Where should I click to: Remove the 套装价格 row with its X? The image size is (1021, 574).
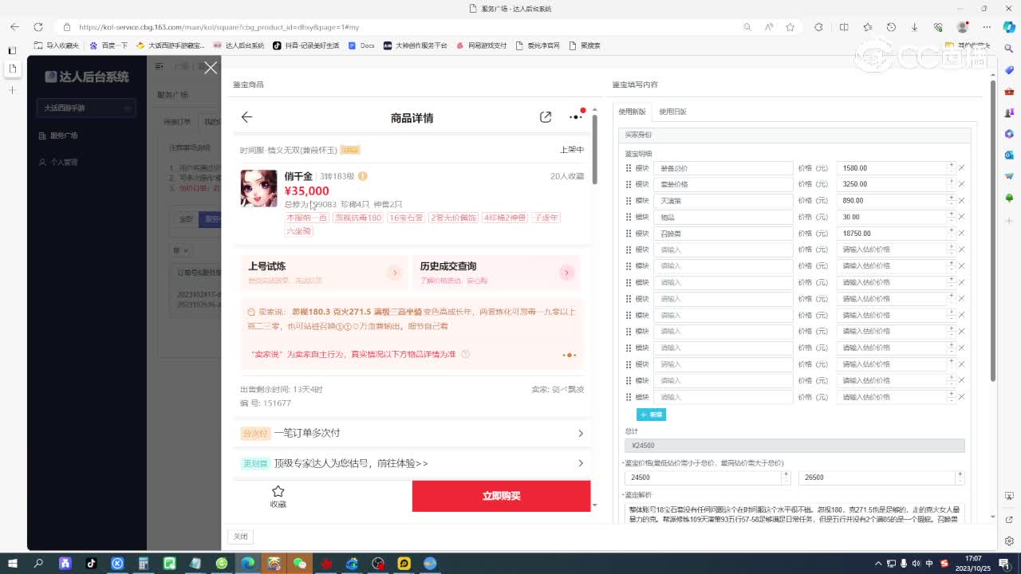coord(961,184)
